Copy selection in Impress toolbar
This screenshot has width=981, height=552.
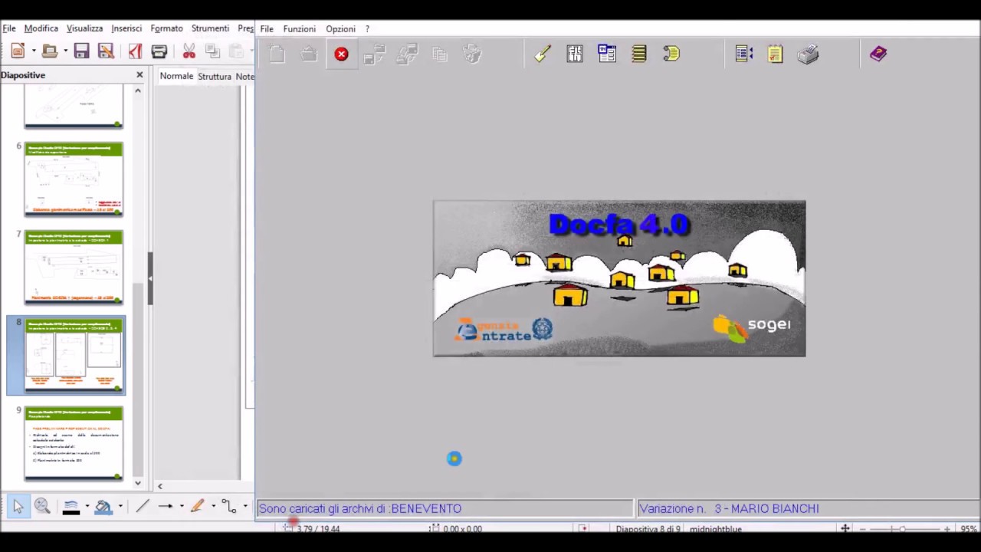click(213, 51)
